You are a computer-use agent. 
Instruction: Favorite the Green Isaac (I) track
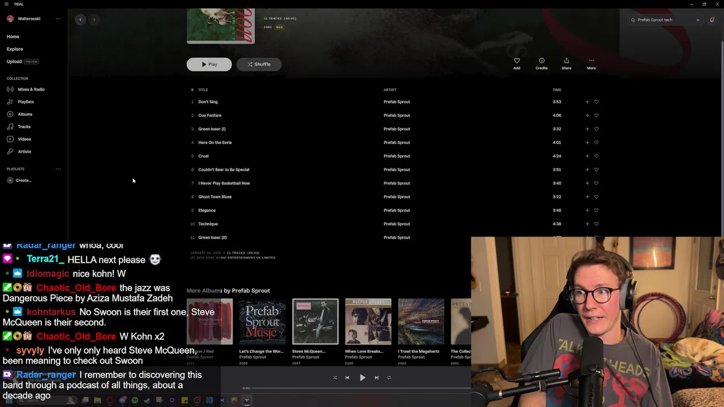[x=596, y=129]
